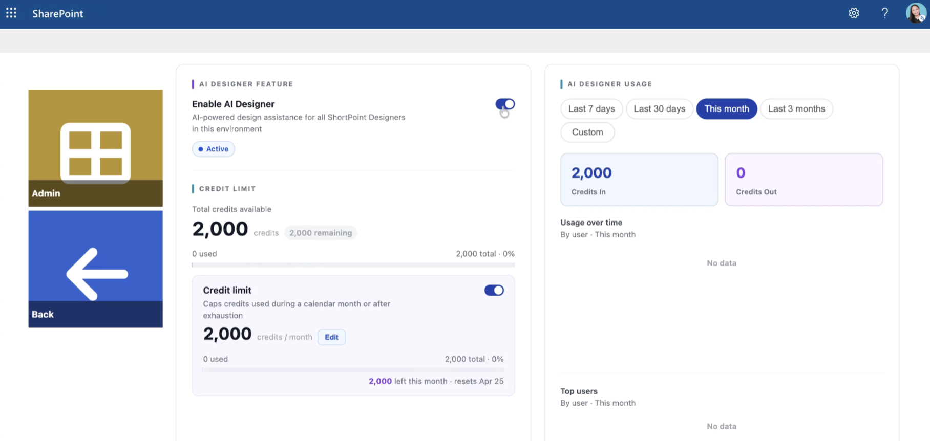The image size is (930, 441).
Task: Click the 2,000 remaining badge
Action: coord(321,233)
